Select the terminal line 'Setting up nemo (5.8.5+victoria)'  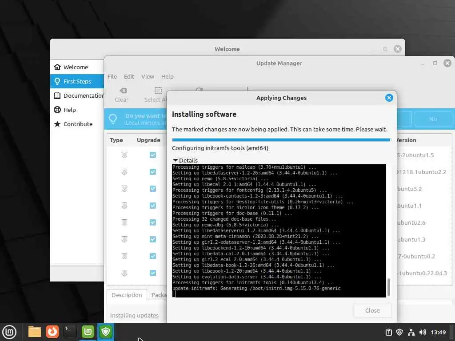coord(220,178)
